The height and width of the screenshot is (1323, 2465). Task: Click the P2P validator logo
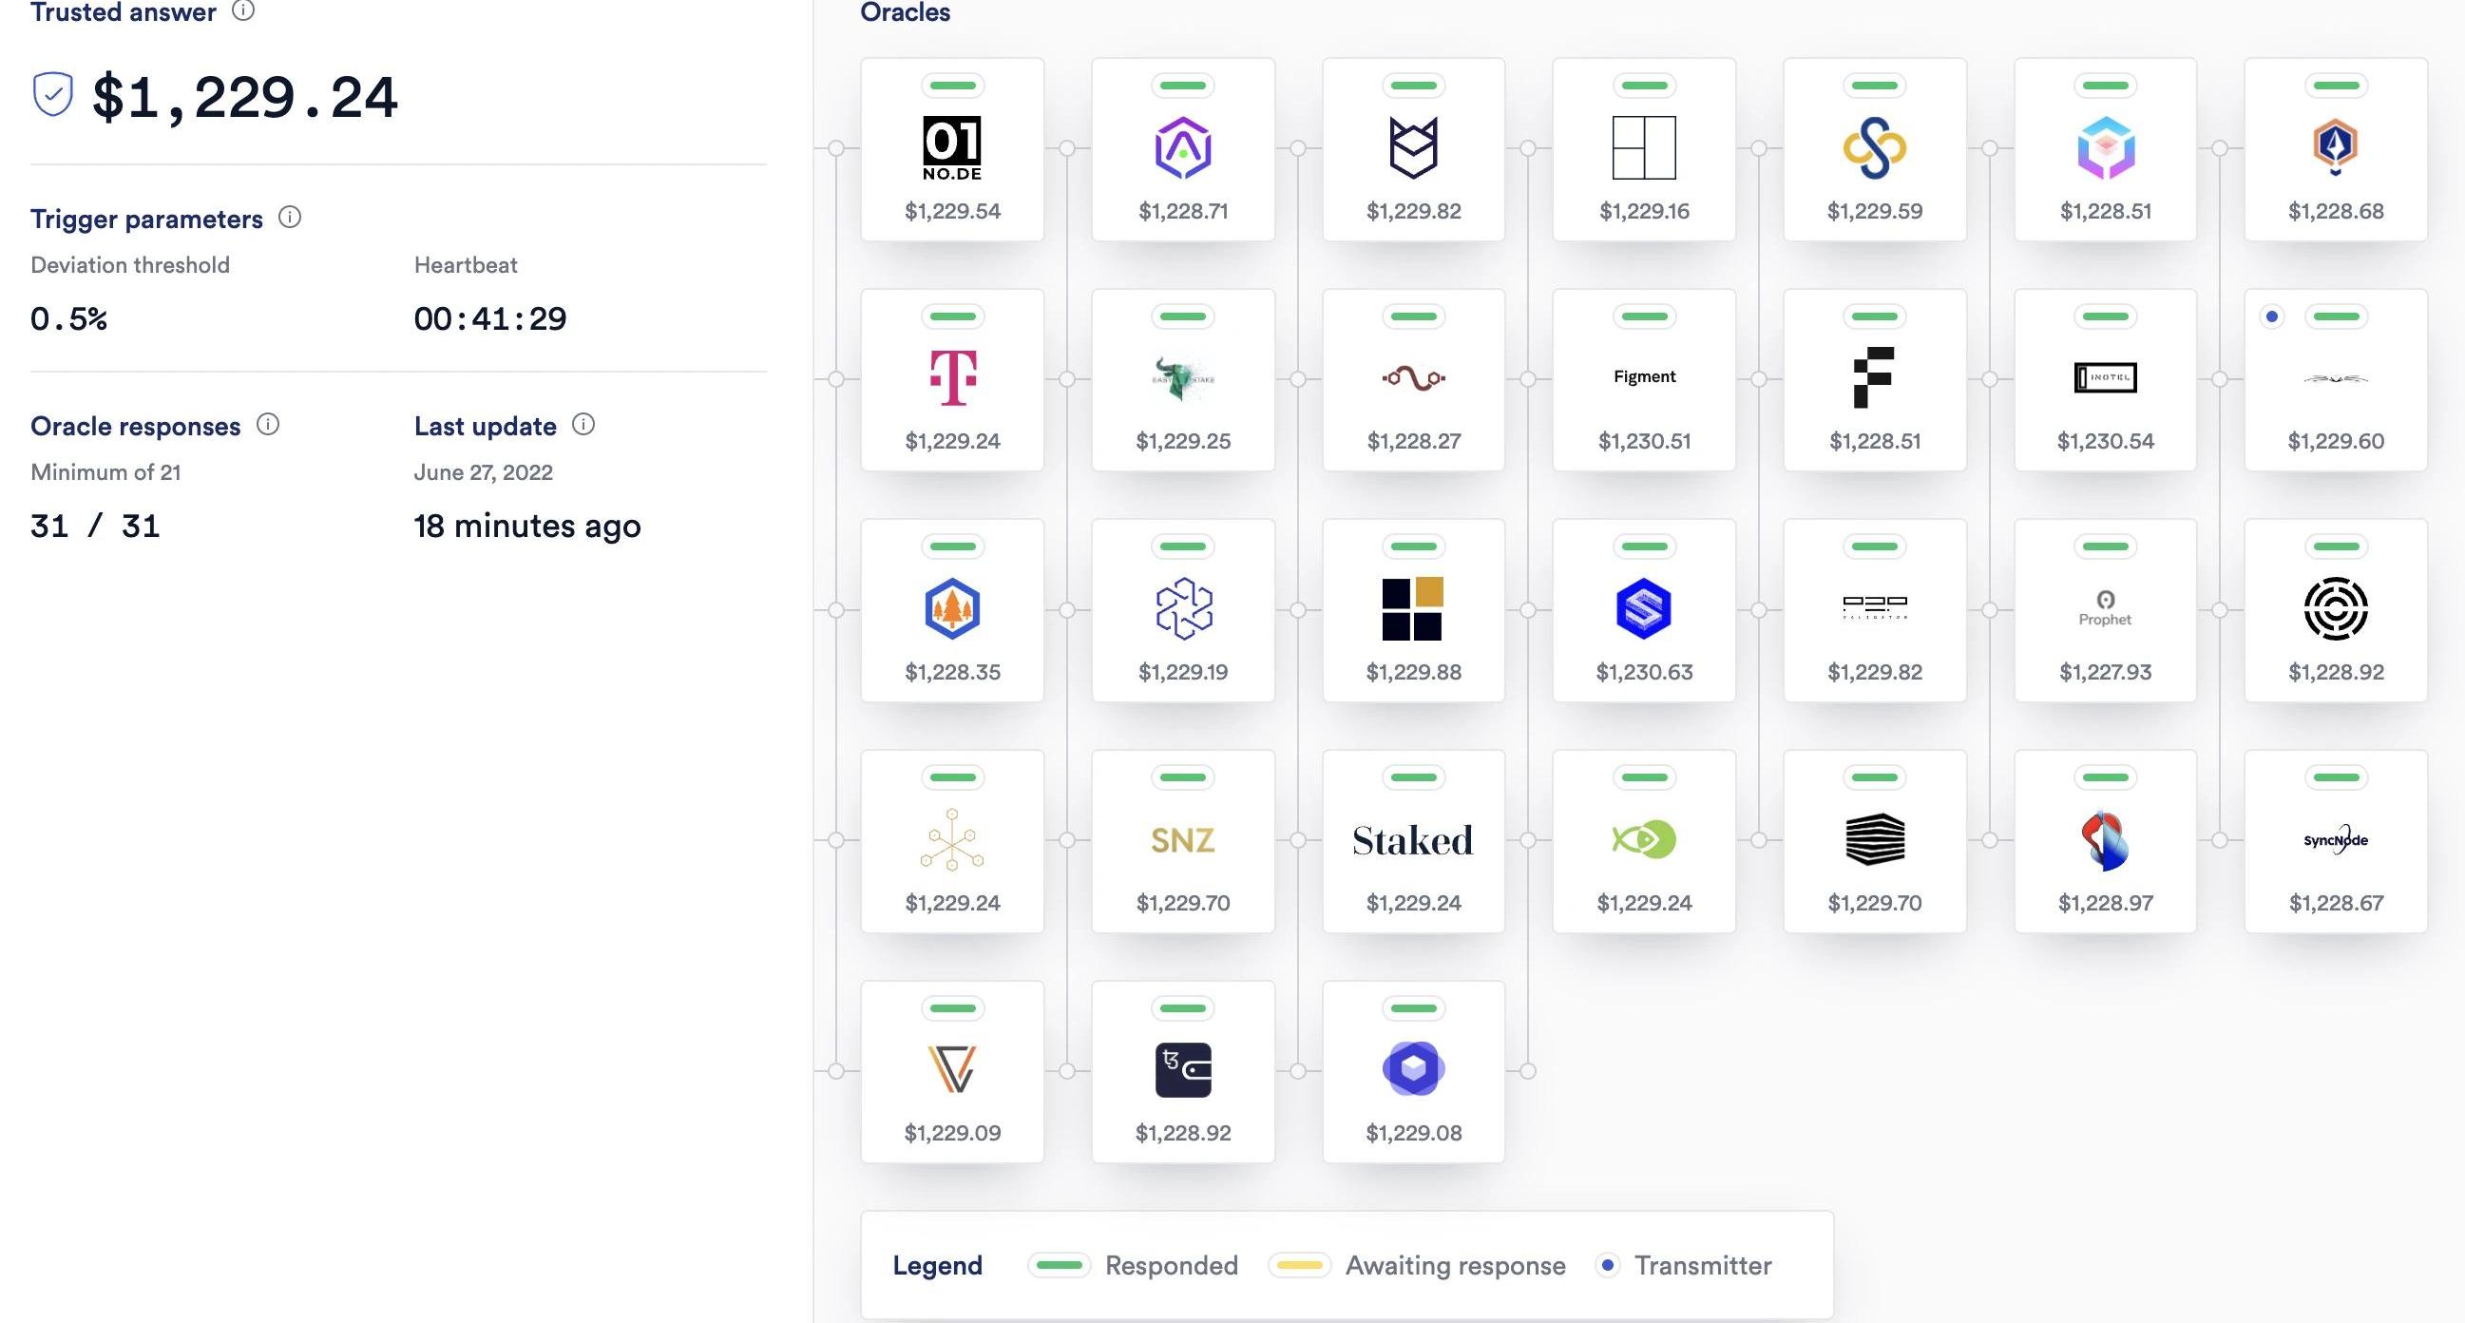pyautogui.click(x=1875, y=607)
